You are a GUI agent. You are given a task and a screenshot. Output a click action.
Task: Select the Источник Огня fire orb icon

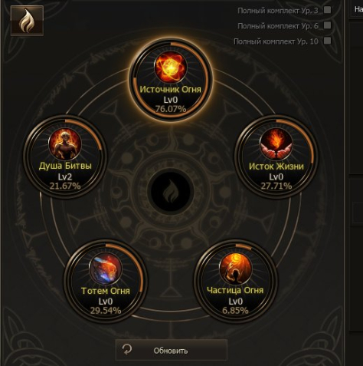[171, 67]
